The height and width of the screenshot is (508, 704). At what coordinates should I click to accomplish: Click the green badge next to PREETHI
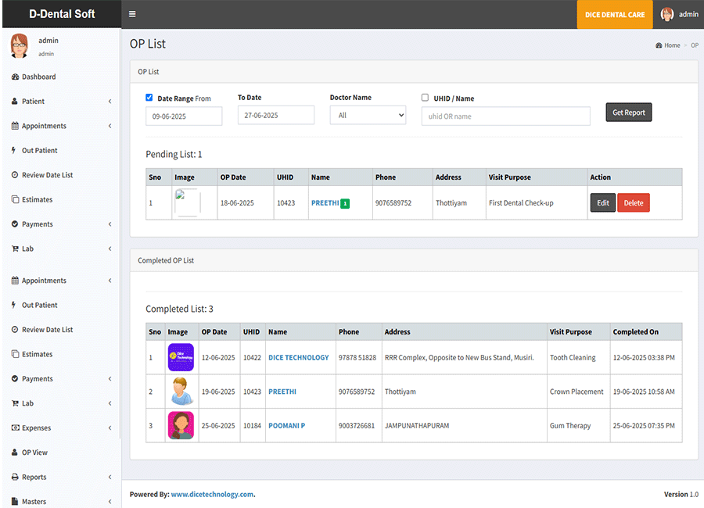[x=345, y=203]
